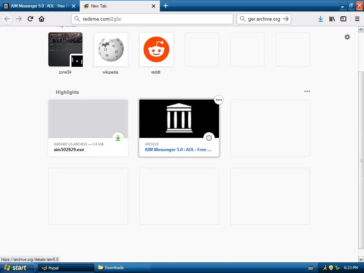This screenshot has height=273, width=364.
Task: Open the Library (bookshelf) icon
Action: coord(332,19)
